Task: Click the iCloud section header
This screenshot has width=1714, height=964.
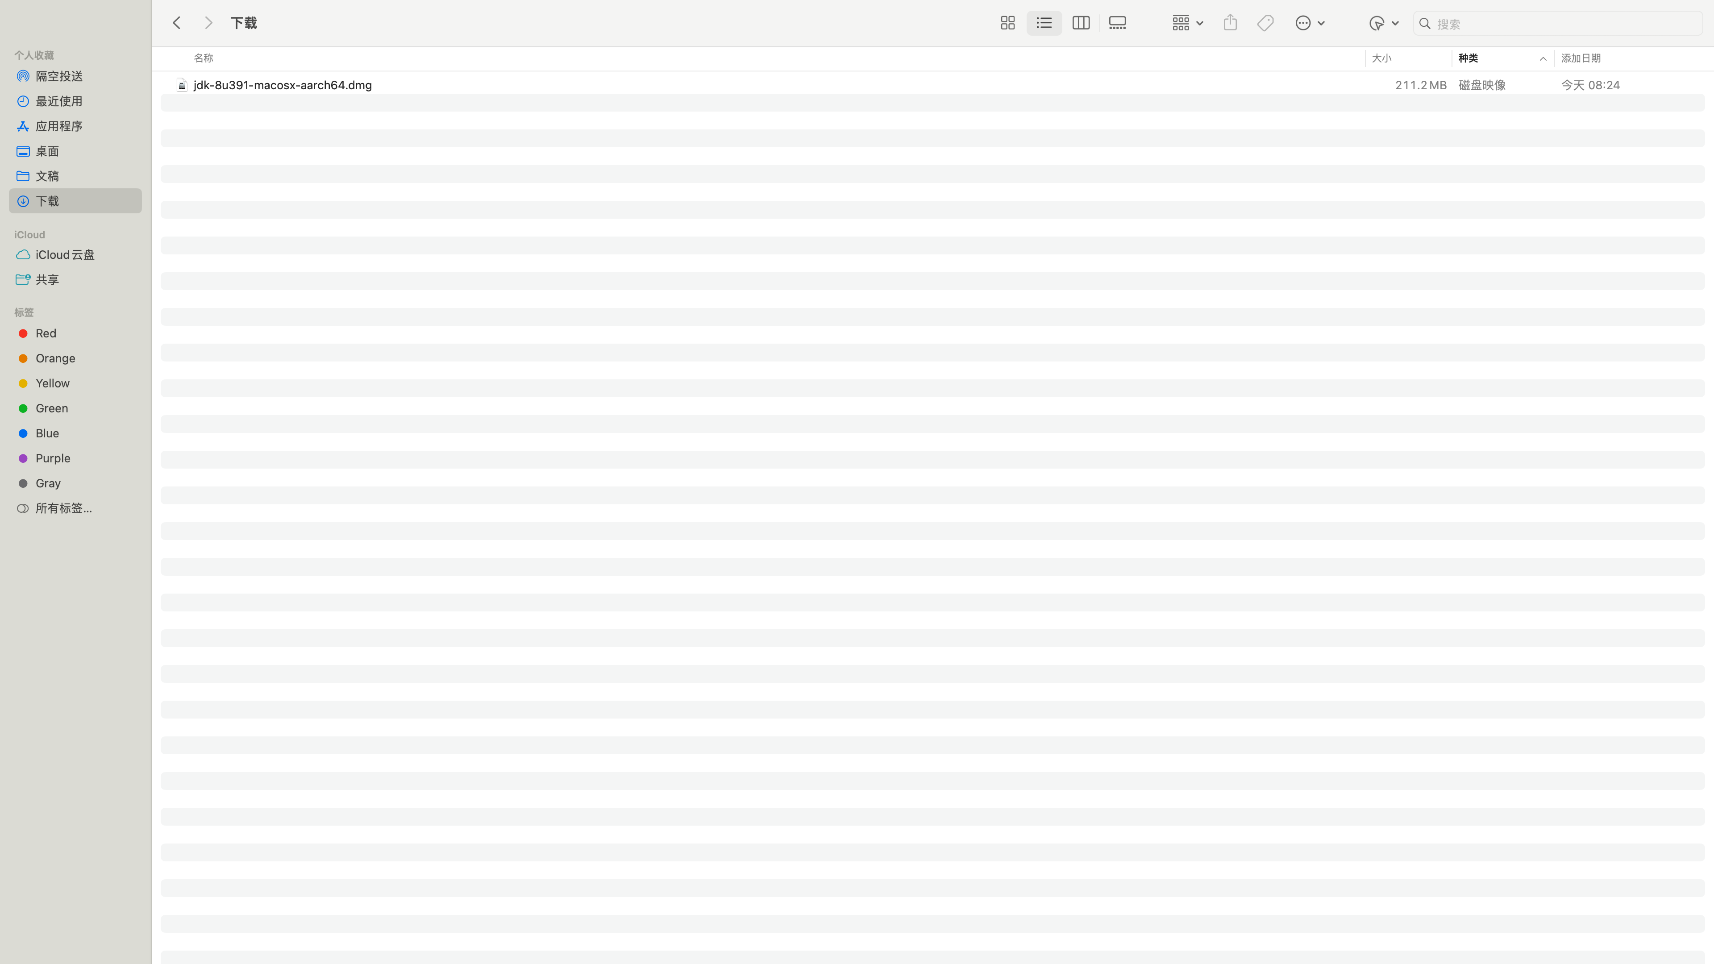Action: click(29, 235)
